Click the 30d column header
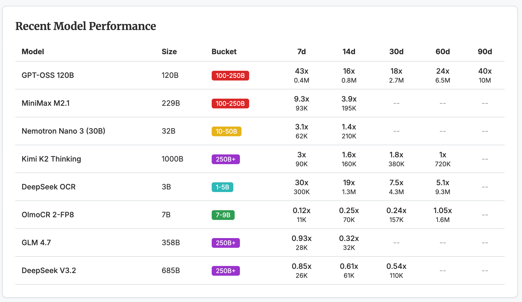The height and width of the screenshot is (302, 522). pyautogui.click(x=396, y=52)
